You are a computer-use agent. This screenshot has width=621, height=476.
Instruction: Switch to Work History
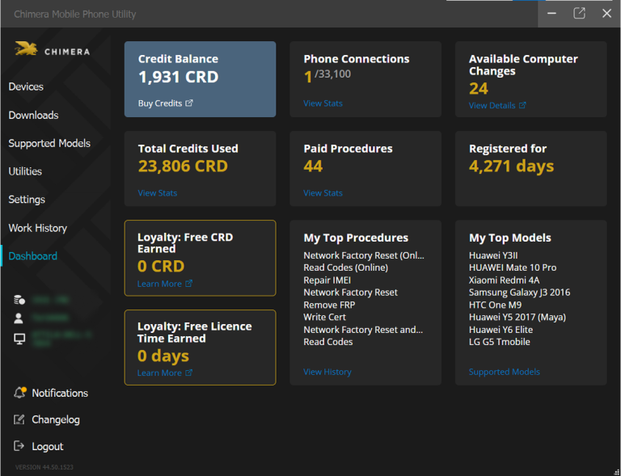pyautogui.click(x=37, y=228)
